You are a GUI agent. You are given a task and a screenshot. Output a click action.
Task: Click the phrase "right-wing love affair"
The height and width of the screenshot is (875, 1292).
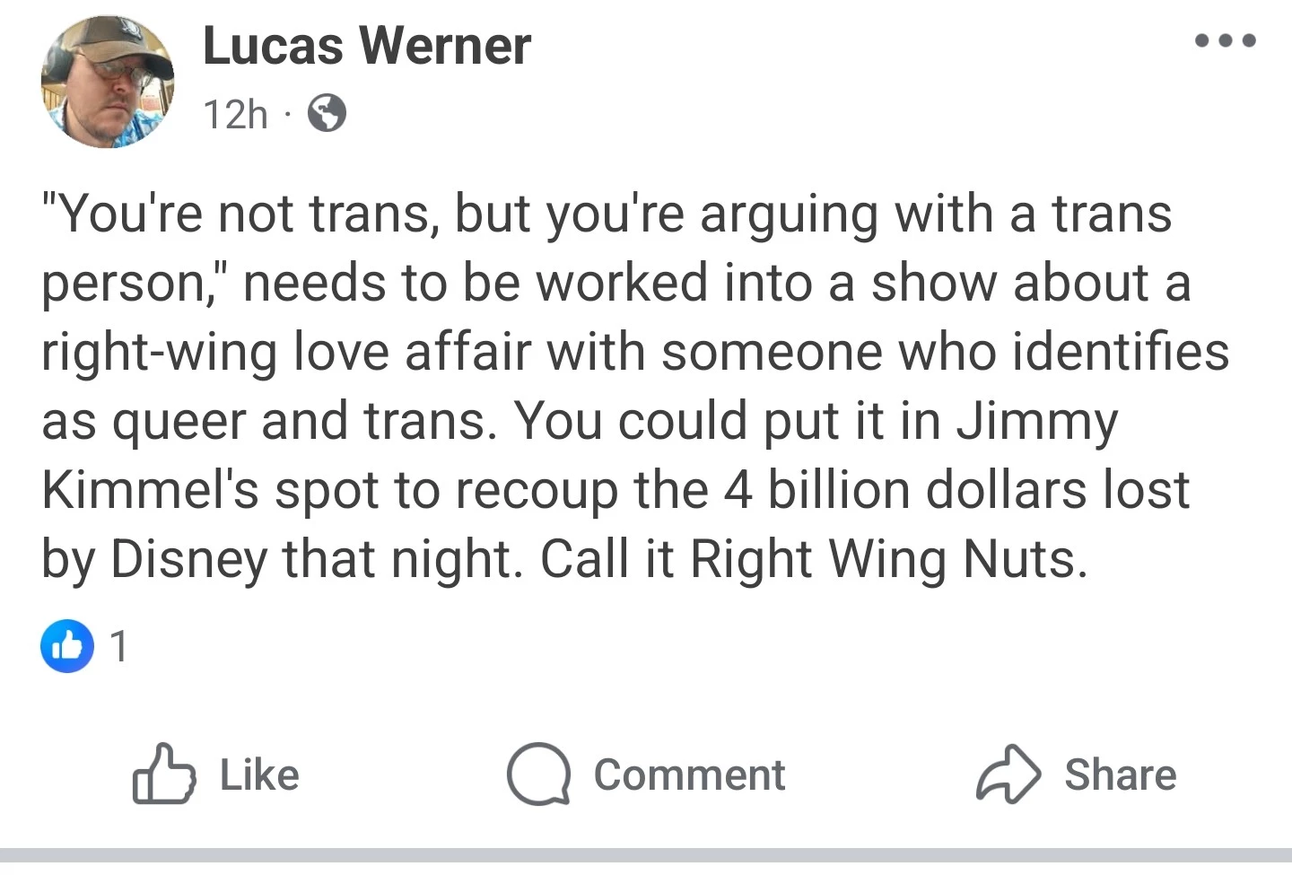pos(287,352)
